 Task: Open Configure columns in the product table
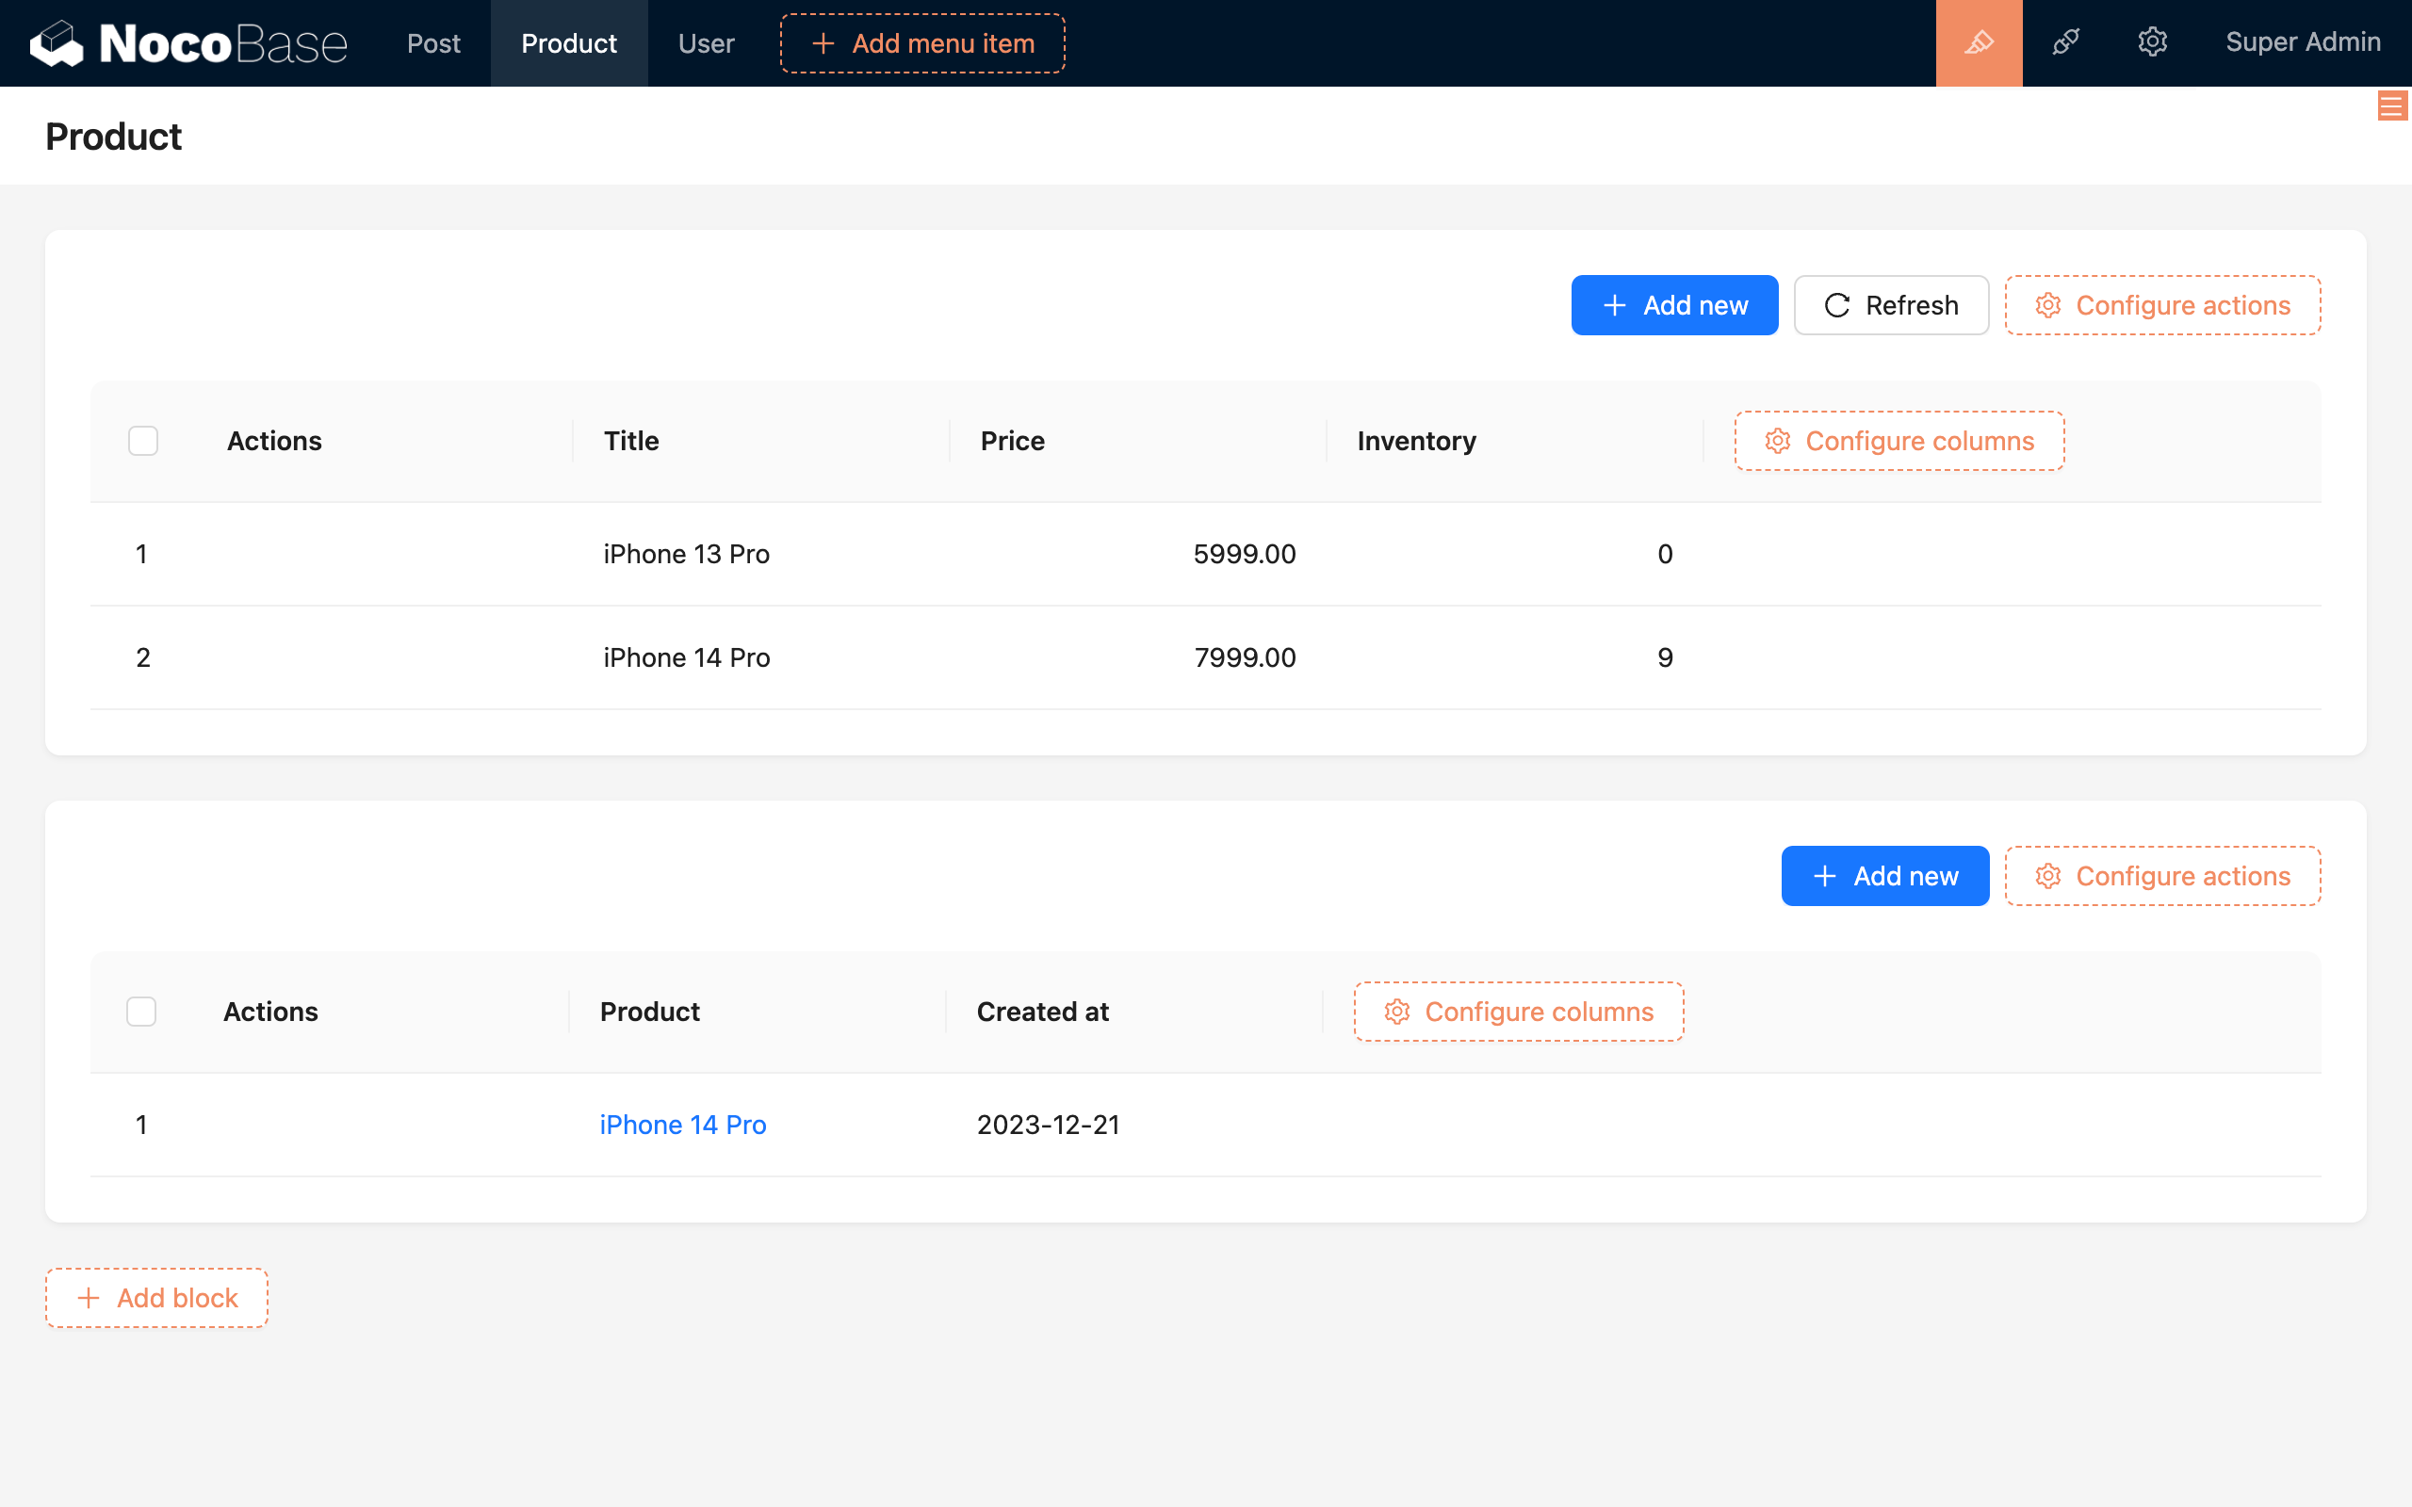pos(1898,441)
